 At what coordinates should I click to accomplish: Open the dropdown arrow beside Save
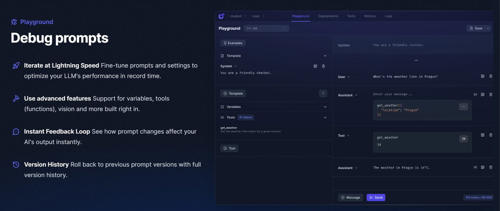488,28
